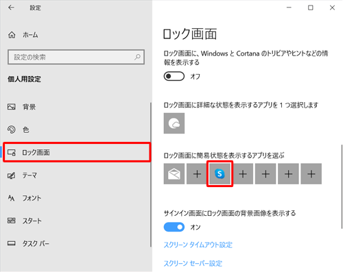Click the 設定の検索 search field

point(76,57)
